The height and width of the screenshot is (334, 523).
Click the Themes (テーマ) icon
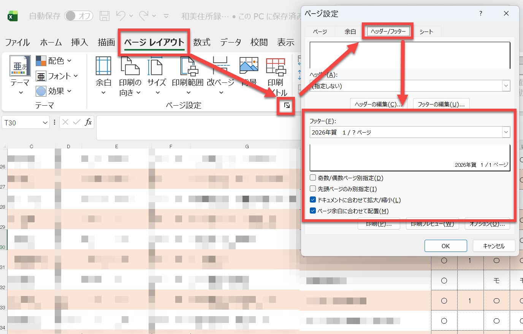click(20, 66)
